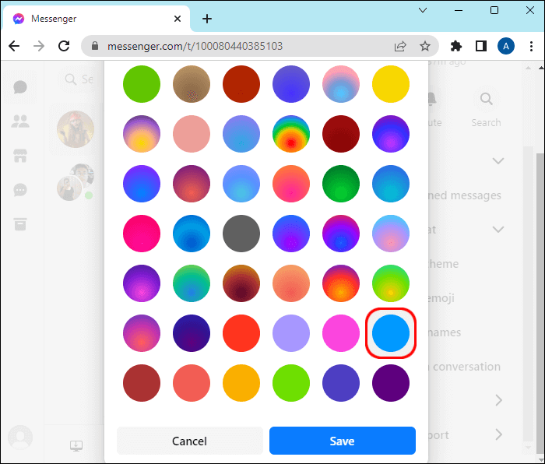Pick the lime green swatch in bottom row
The height and width of the screenshot is (464, 545).
click(291, 383)
